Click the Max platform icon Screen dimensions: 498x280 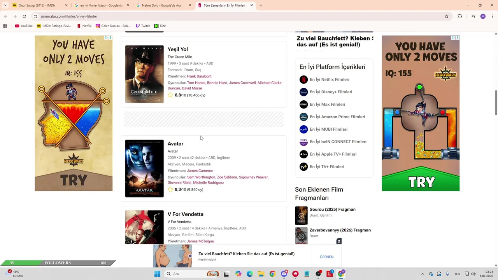[303, 104]
